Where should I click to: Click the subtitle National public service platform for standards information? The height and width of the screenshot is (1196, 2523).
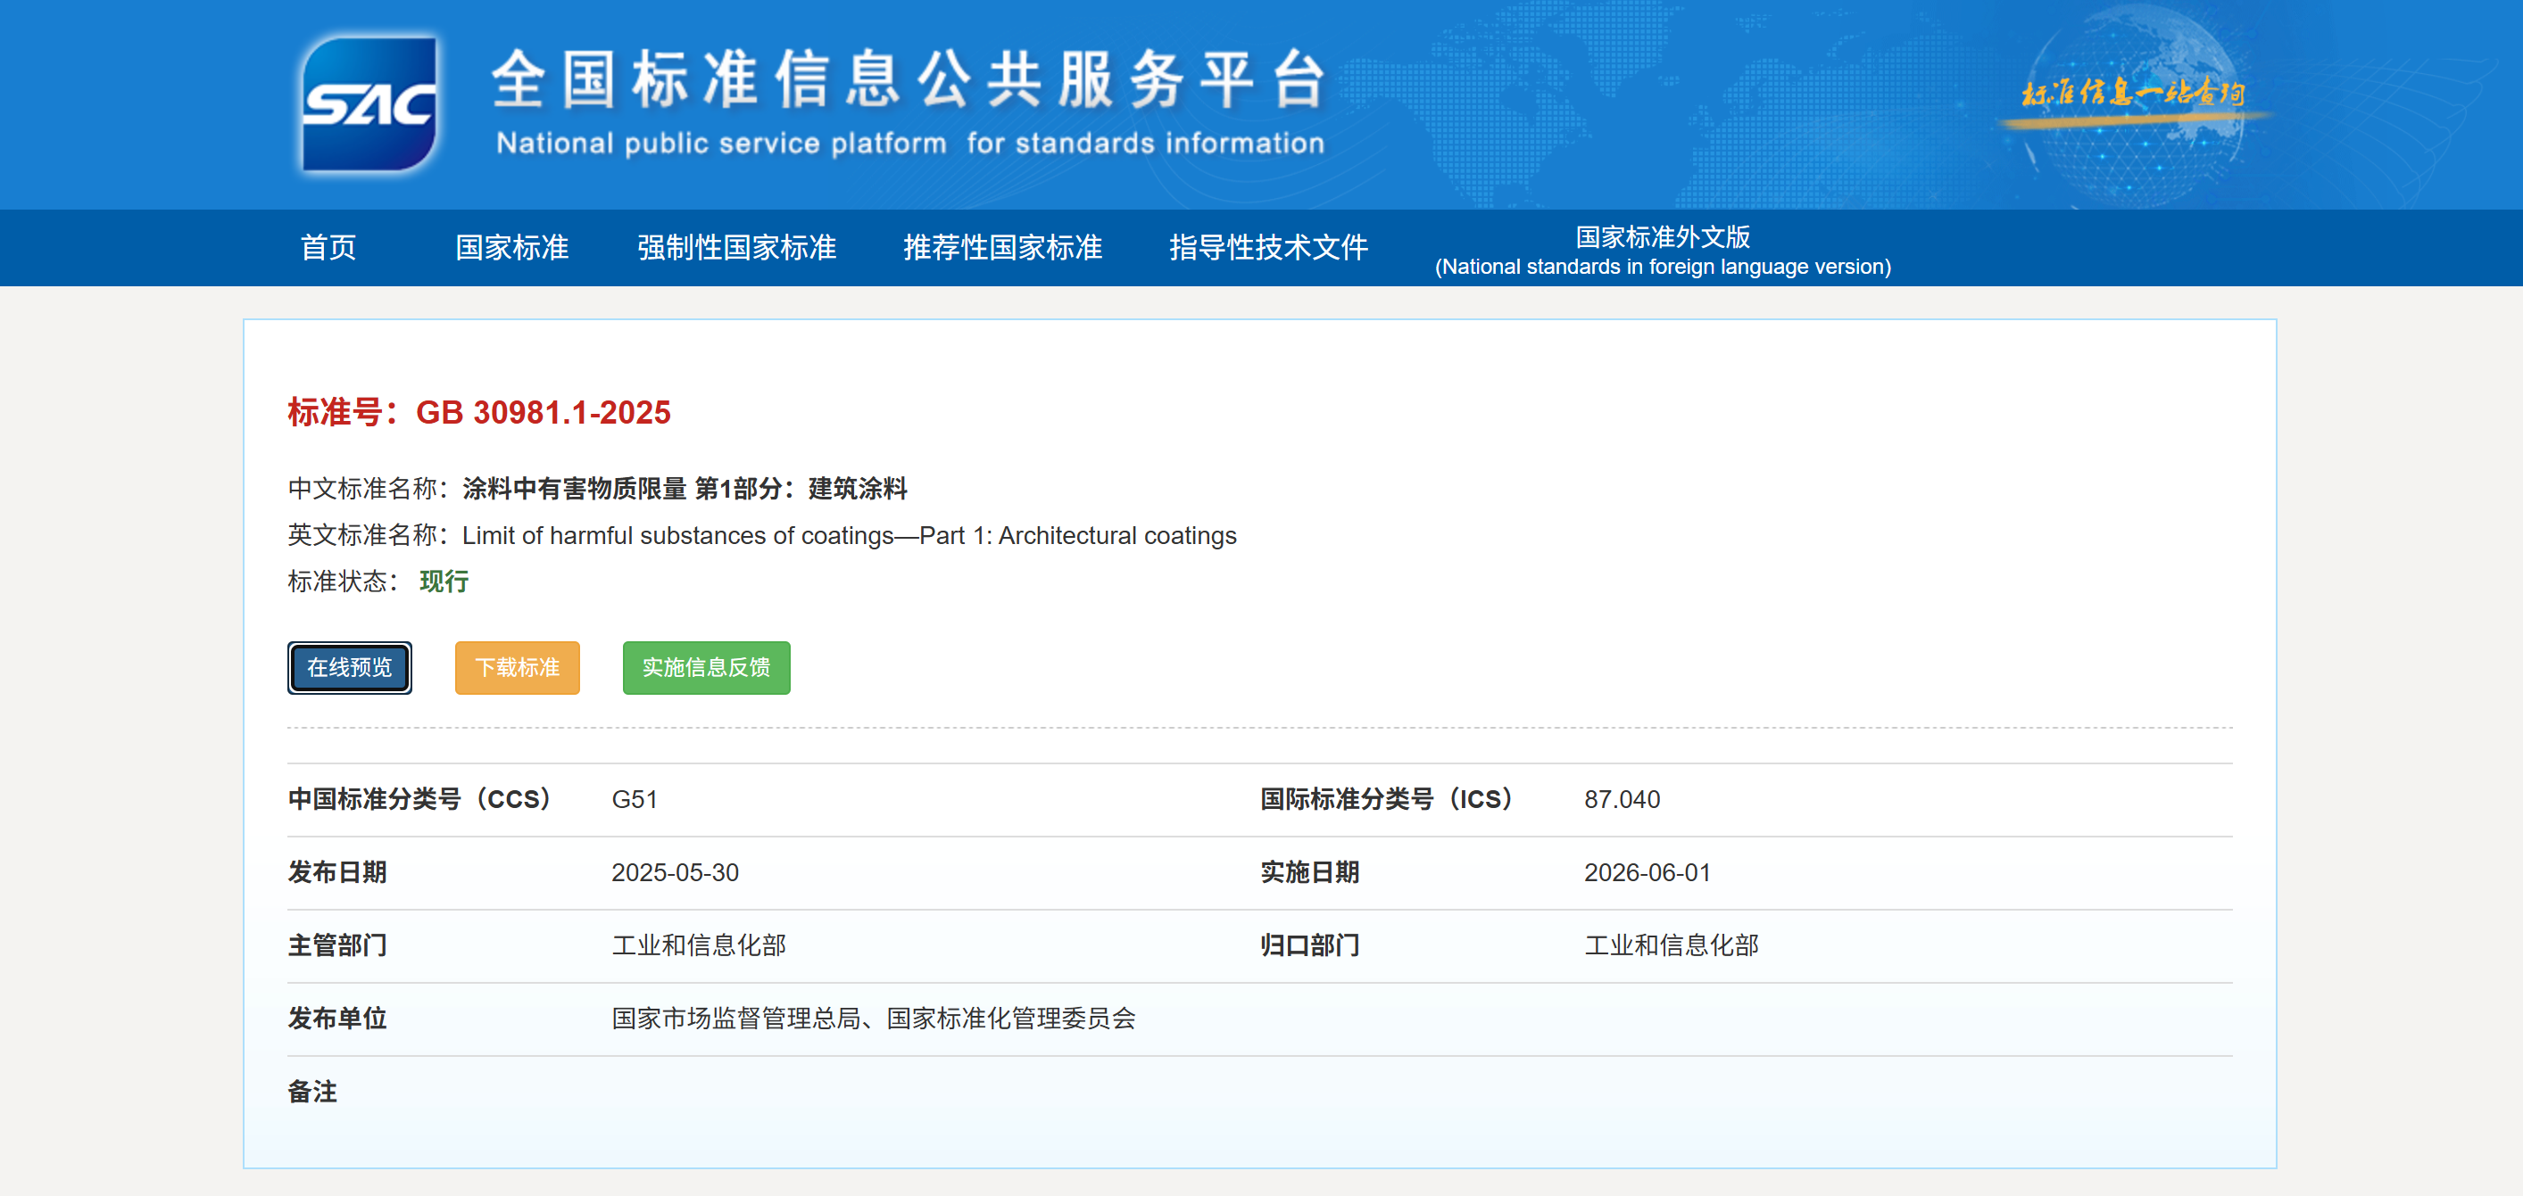pyautogui.click(x=910, y=143)
